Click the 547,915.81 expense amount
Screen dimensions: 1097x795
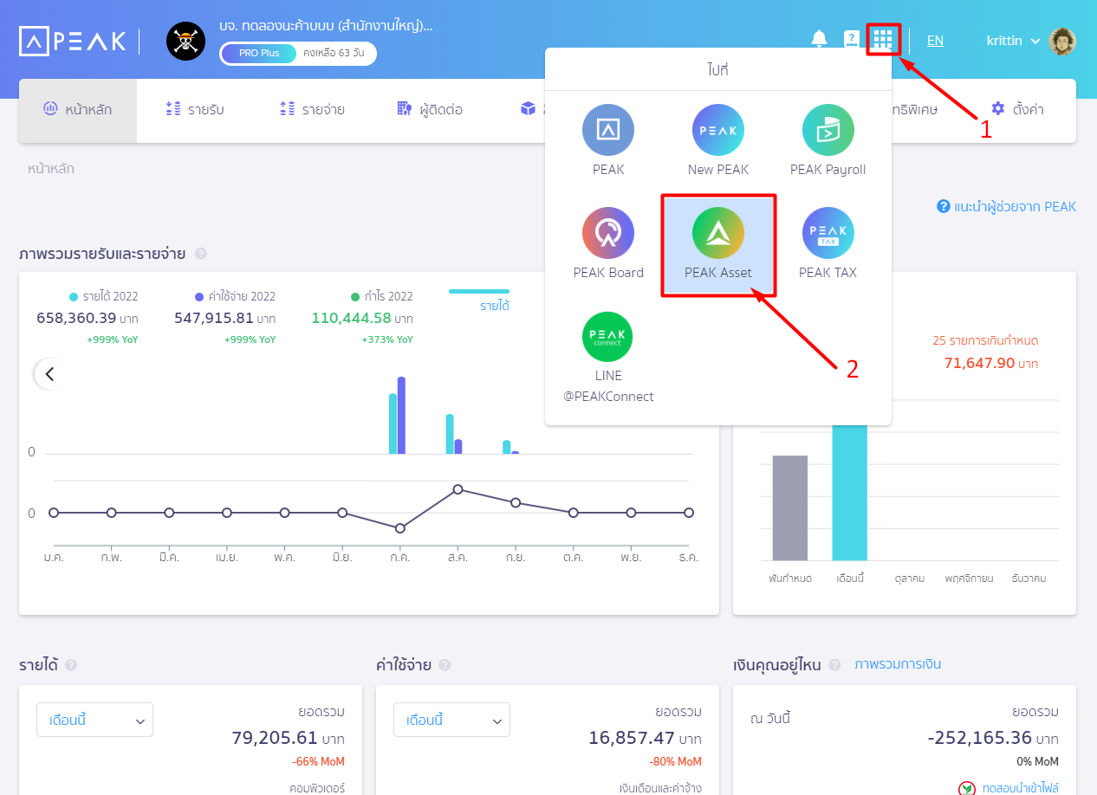[x=214, y=318]
